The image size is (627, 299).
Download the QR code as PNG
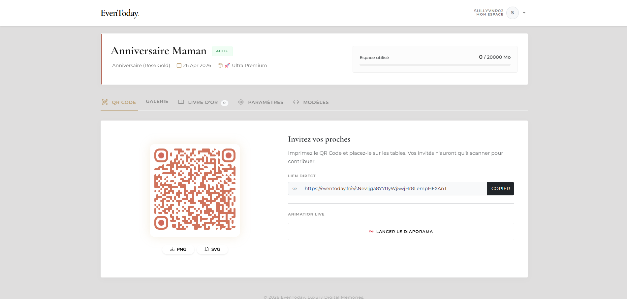tap(178, 249)
